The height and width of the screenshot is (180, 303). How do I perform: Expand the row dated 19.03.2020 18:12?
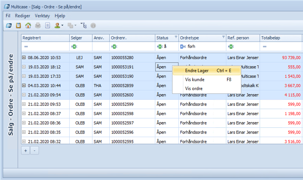pyautogui.click(x=24, y=67)
